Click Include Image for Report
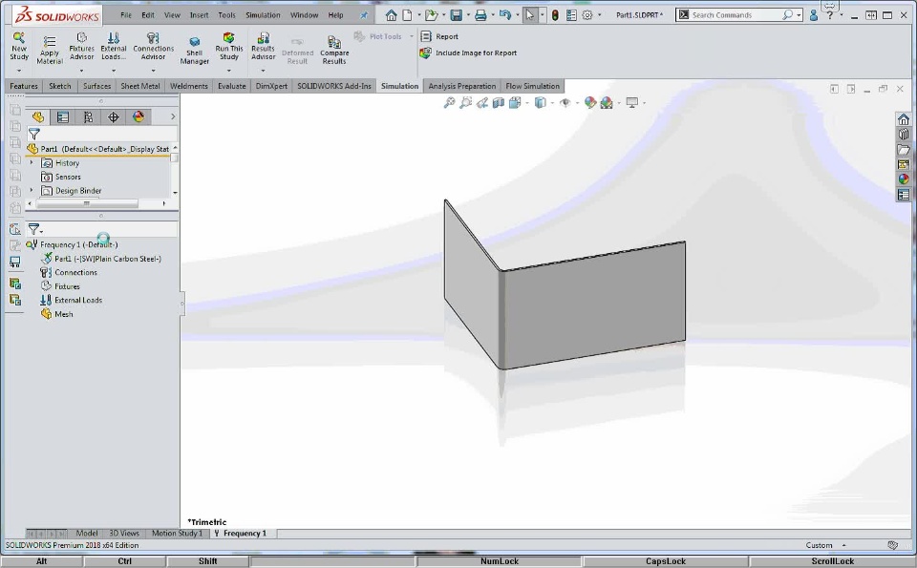 coord(468,53)
